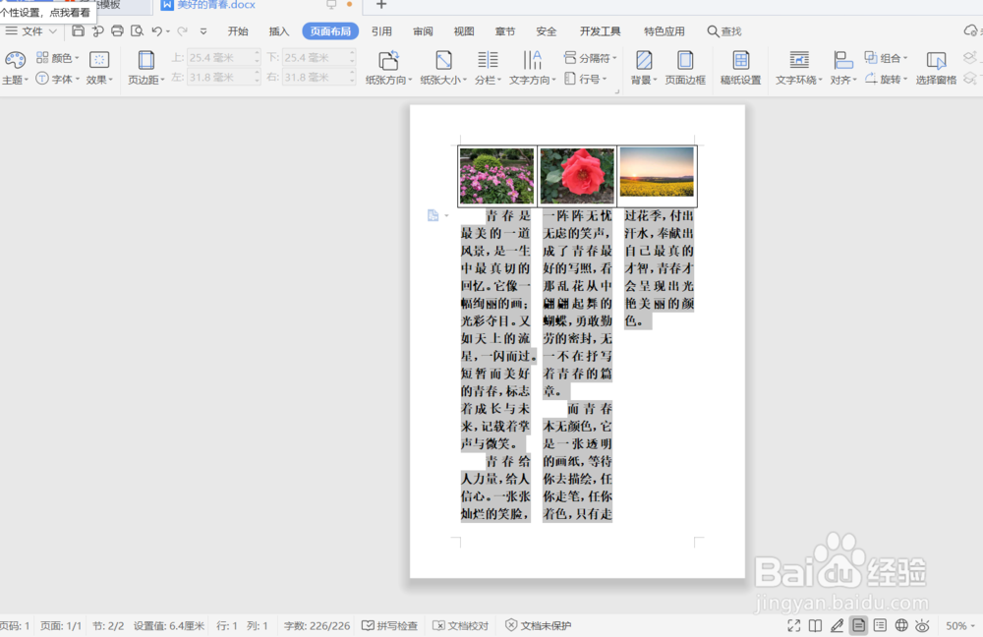The height and width of the screenshot is (637, 983).
Task: Open 纸张方向 paper orientation
Action: coord(388,68)
